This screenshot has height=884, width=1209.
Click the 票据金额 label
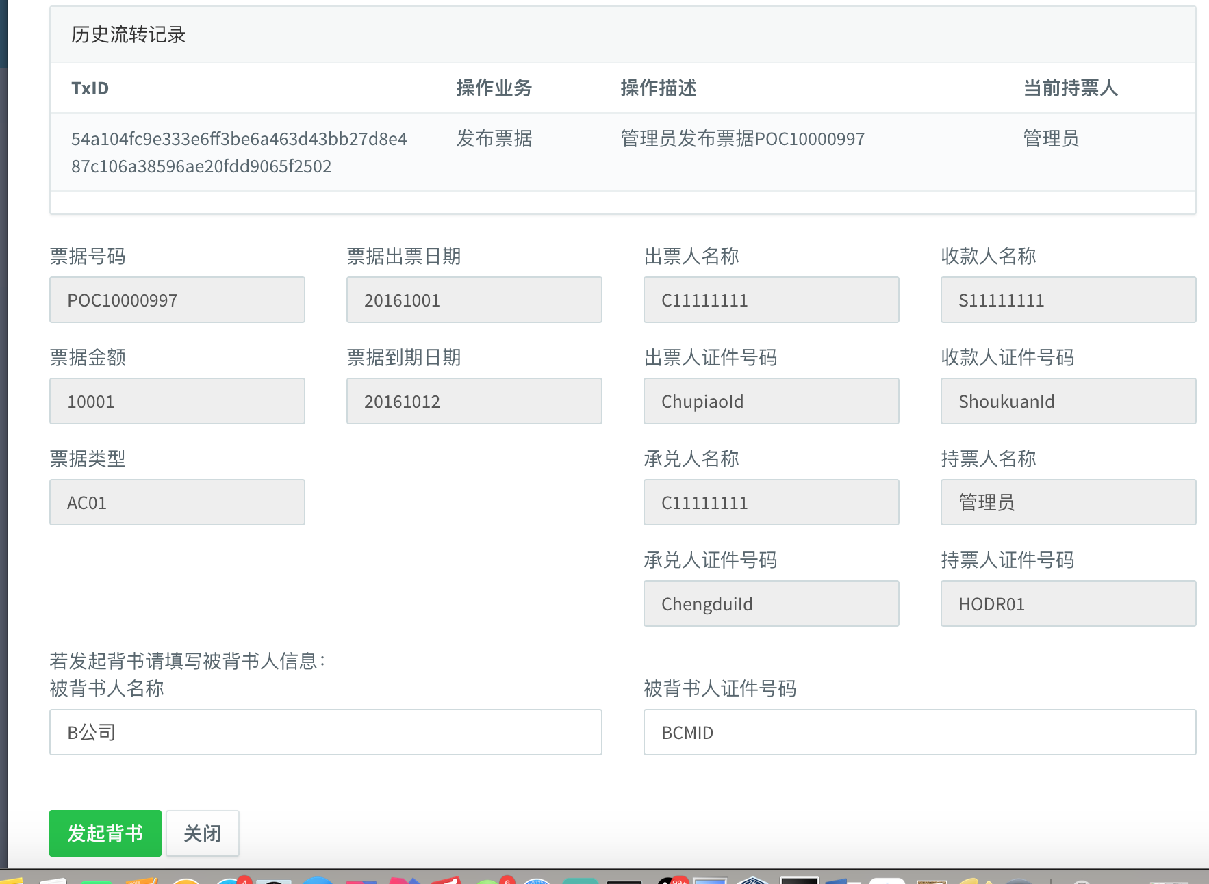point(88,357)
